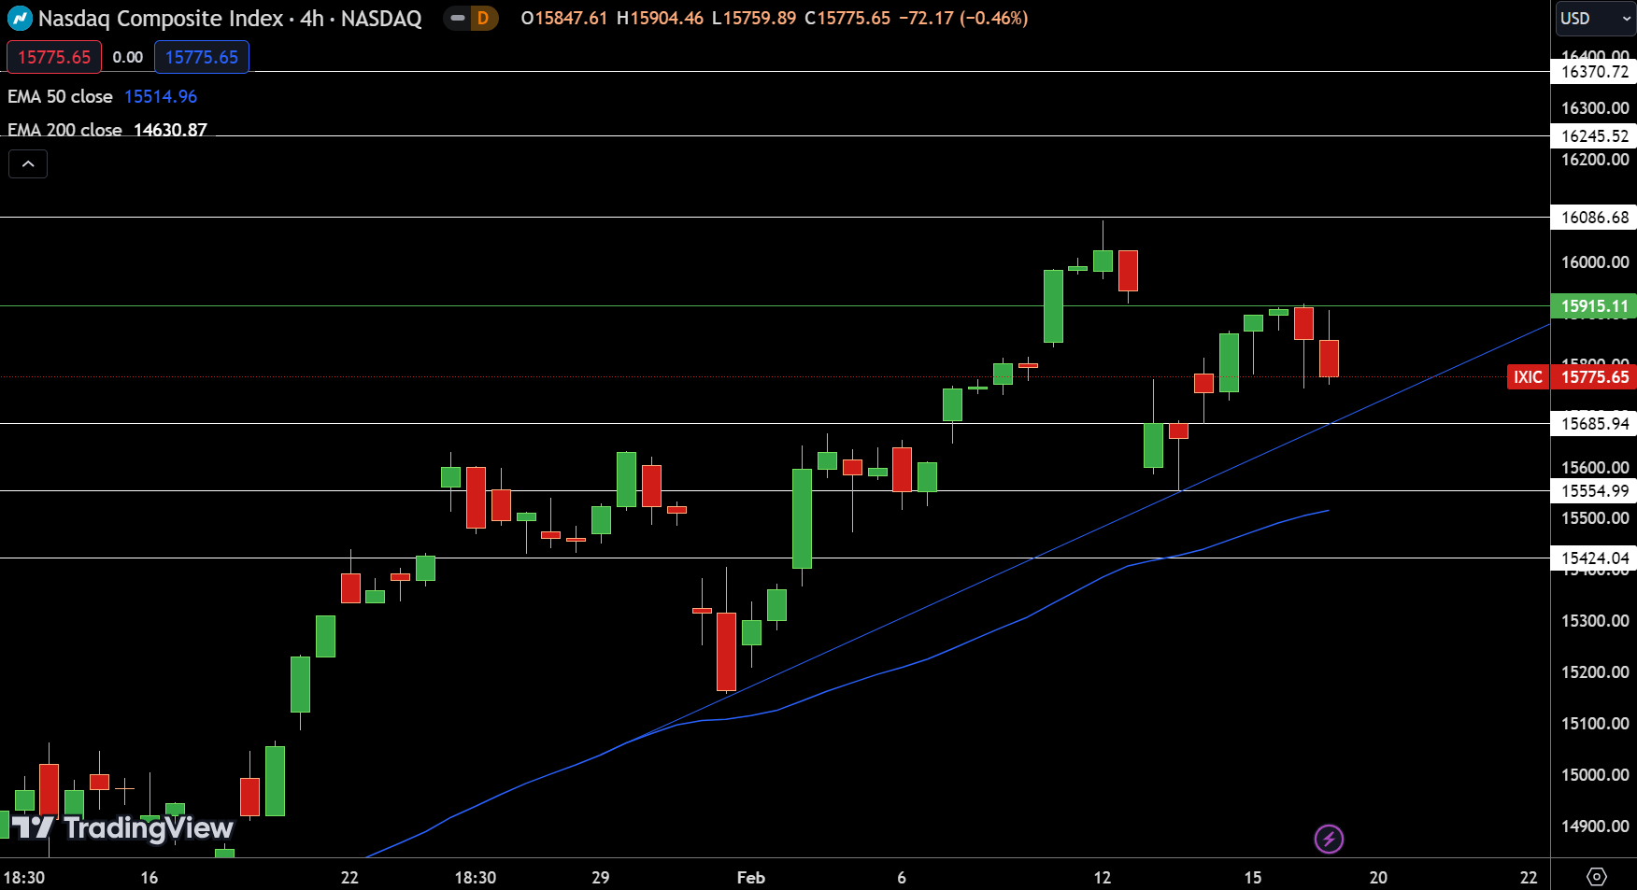This screenshot has width=1637, height=890.
Task: Click the market status D badge
Action: pos(483,18)
